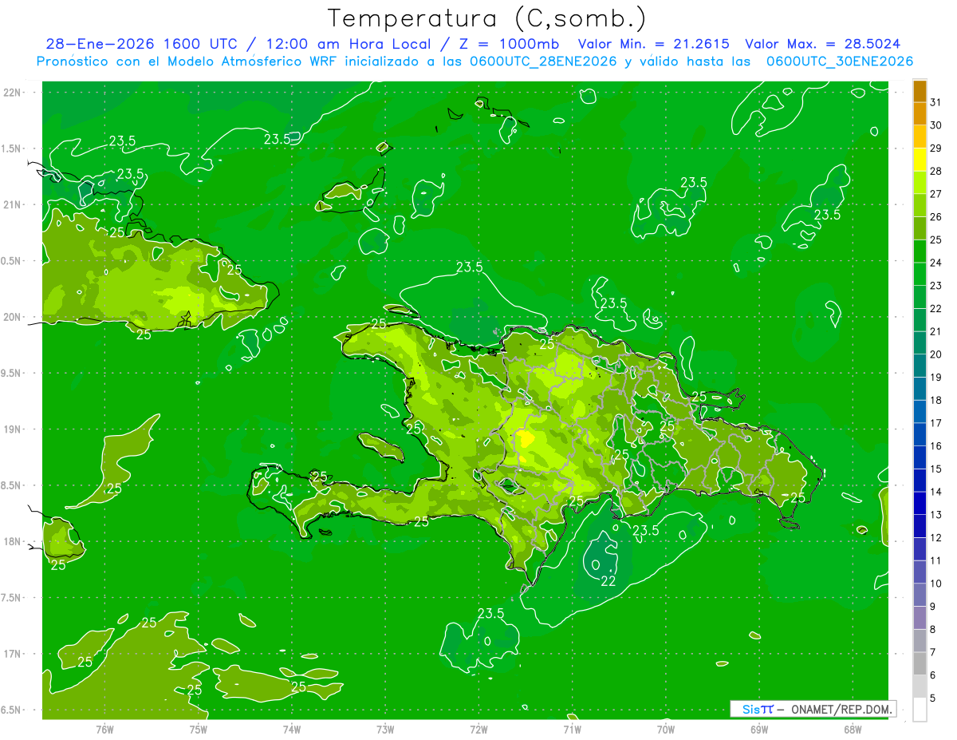Click the 'ONAMET/REP.DOM.' credit label

(841, 709)
